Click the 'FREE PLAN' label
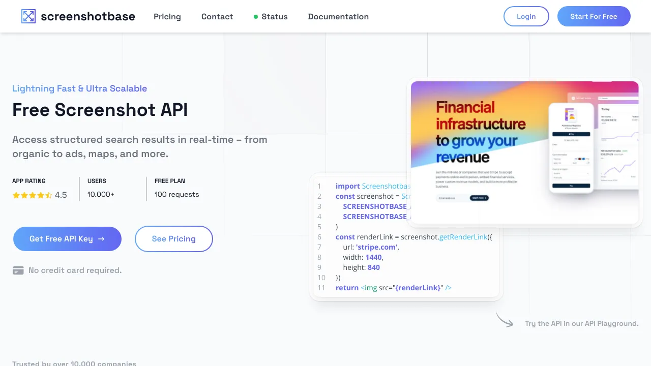The height and width of the screenshot is (366, 651). click(x=170, y=181)
